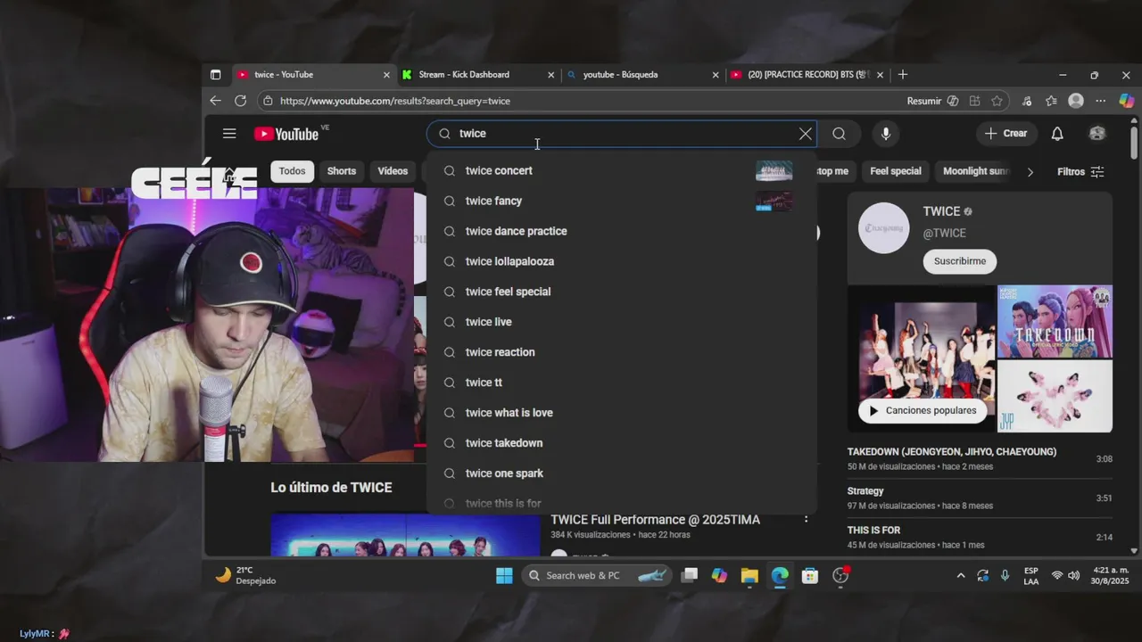Click the Crear create button

pos(1006,134)
